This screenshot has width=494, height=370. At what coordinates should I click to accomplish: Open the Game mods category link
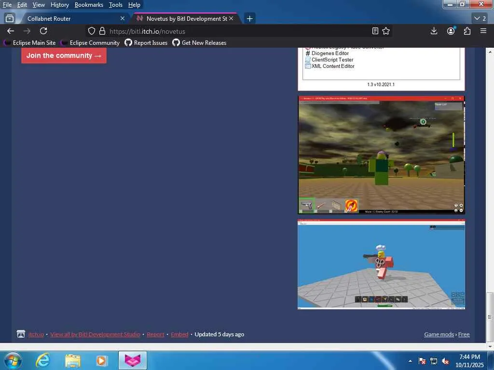(x=439, y=334)
